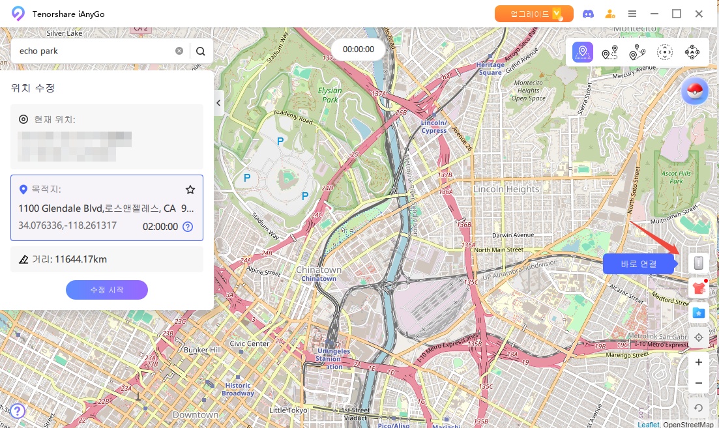719x428 pixels.
Task: Open the hamburger main menu
Action: click(x=632, y=14)
